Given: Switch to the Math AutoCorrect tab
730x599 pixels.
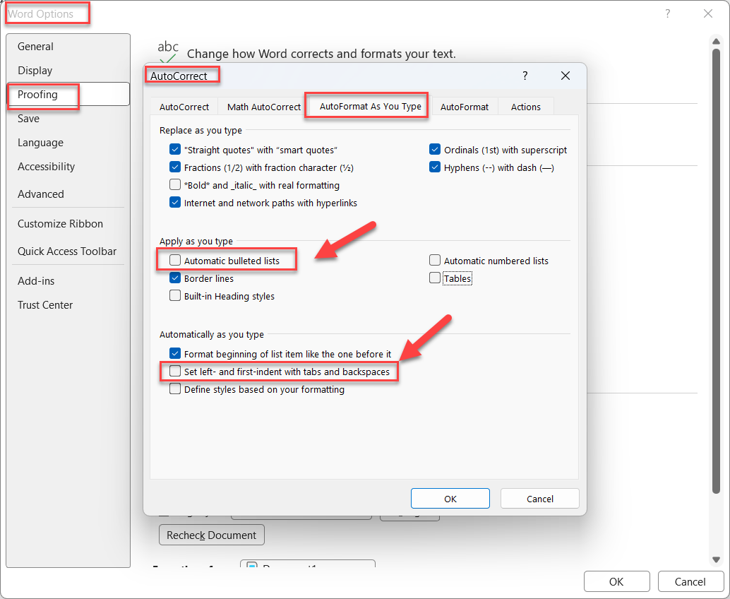Looking at the screenshot, I should [263, 107].
